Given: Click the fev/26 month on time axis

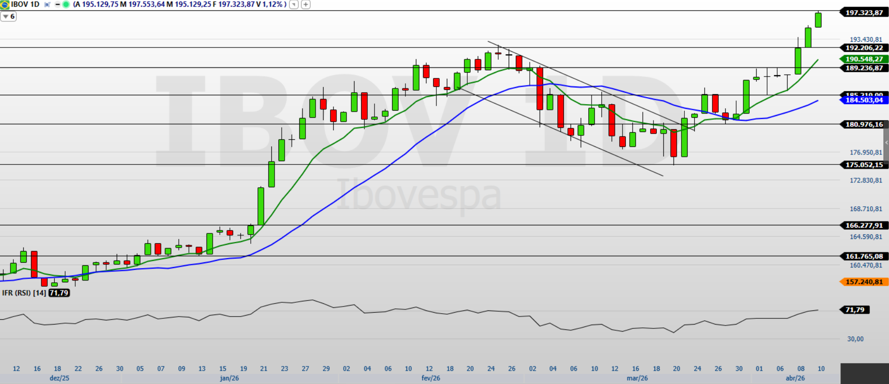Looking at the screenshot, I should click(x=431, y=378).
